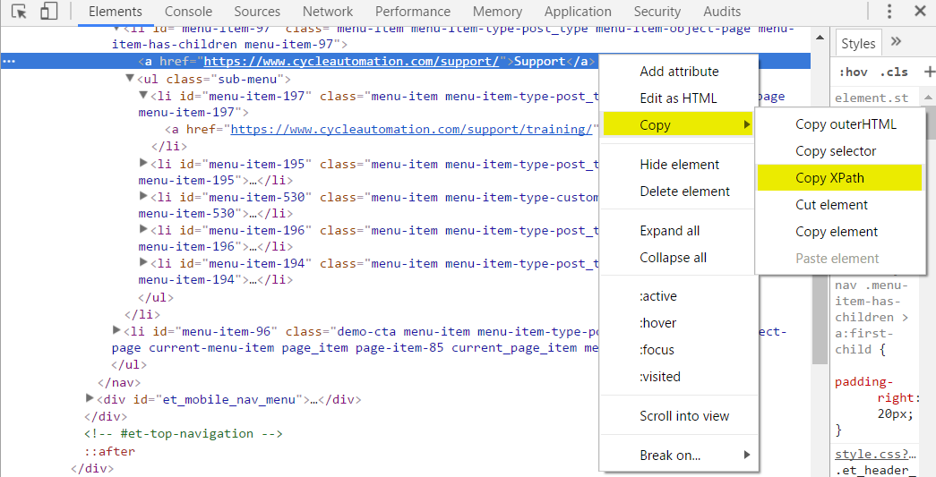Toggle the device toolbar icon
Viewport: 936px width, 477px height.
[48, 12]
